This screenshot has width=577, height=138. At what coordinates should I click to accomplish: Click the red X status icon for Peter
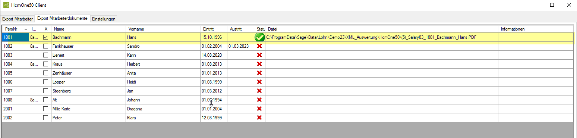259,117
